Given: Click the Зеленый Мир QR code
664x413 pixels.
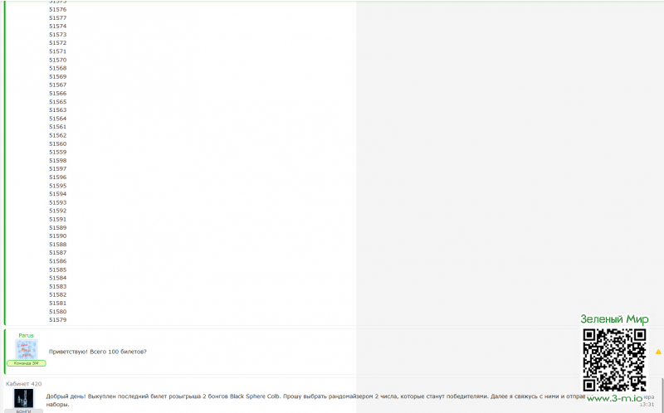Looking at the screenshot, I should click(x=614, y=360).
